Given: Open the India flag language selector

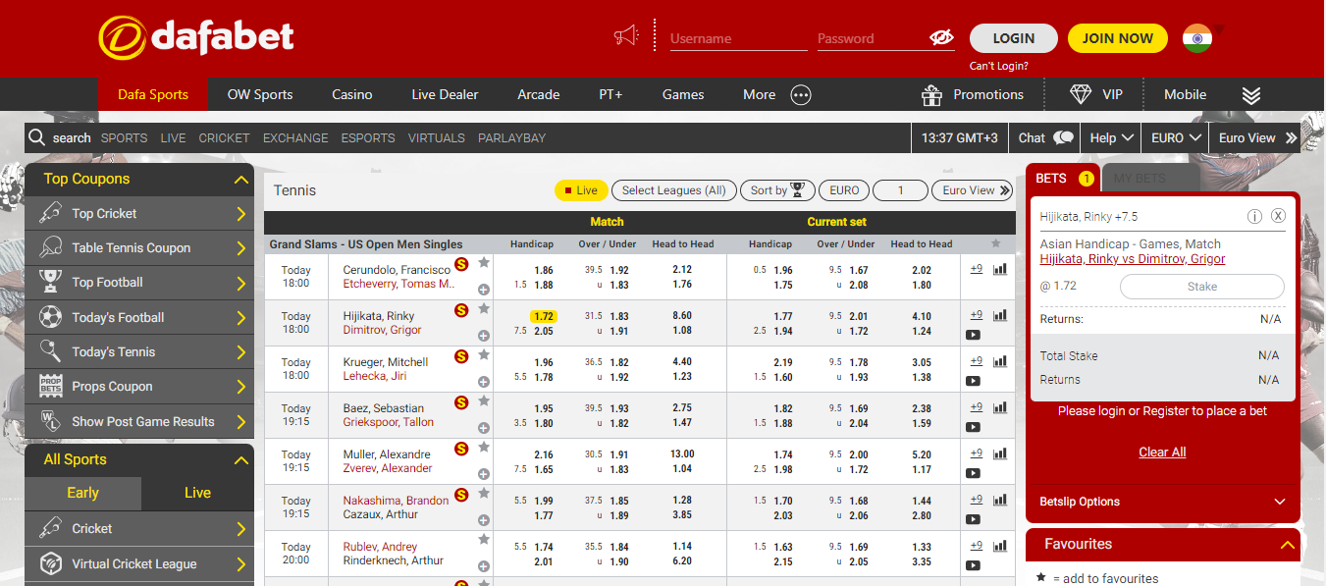Looking at the screenshot, I should (1196, 38).
